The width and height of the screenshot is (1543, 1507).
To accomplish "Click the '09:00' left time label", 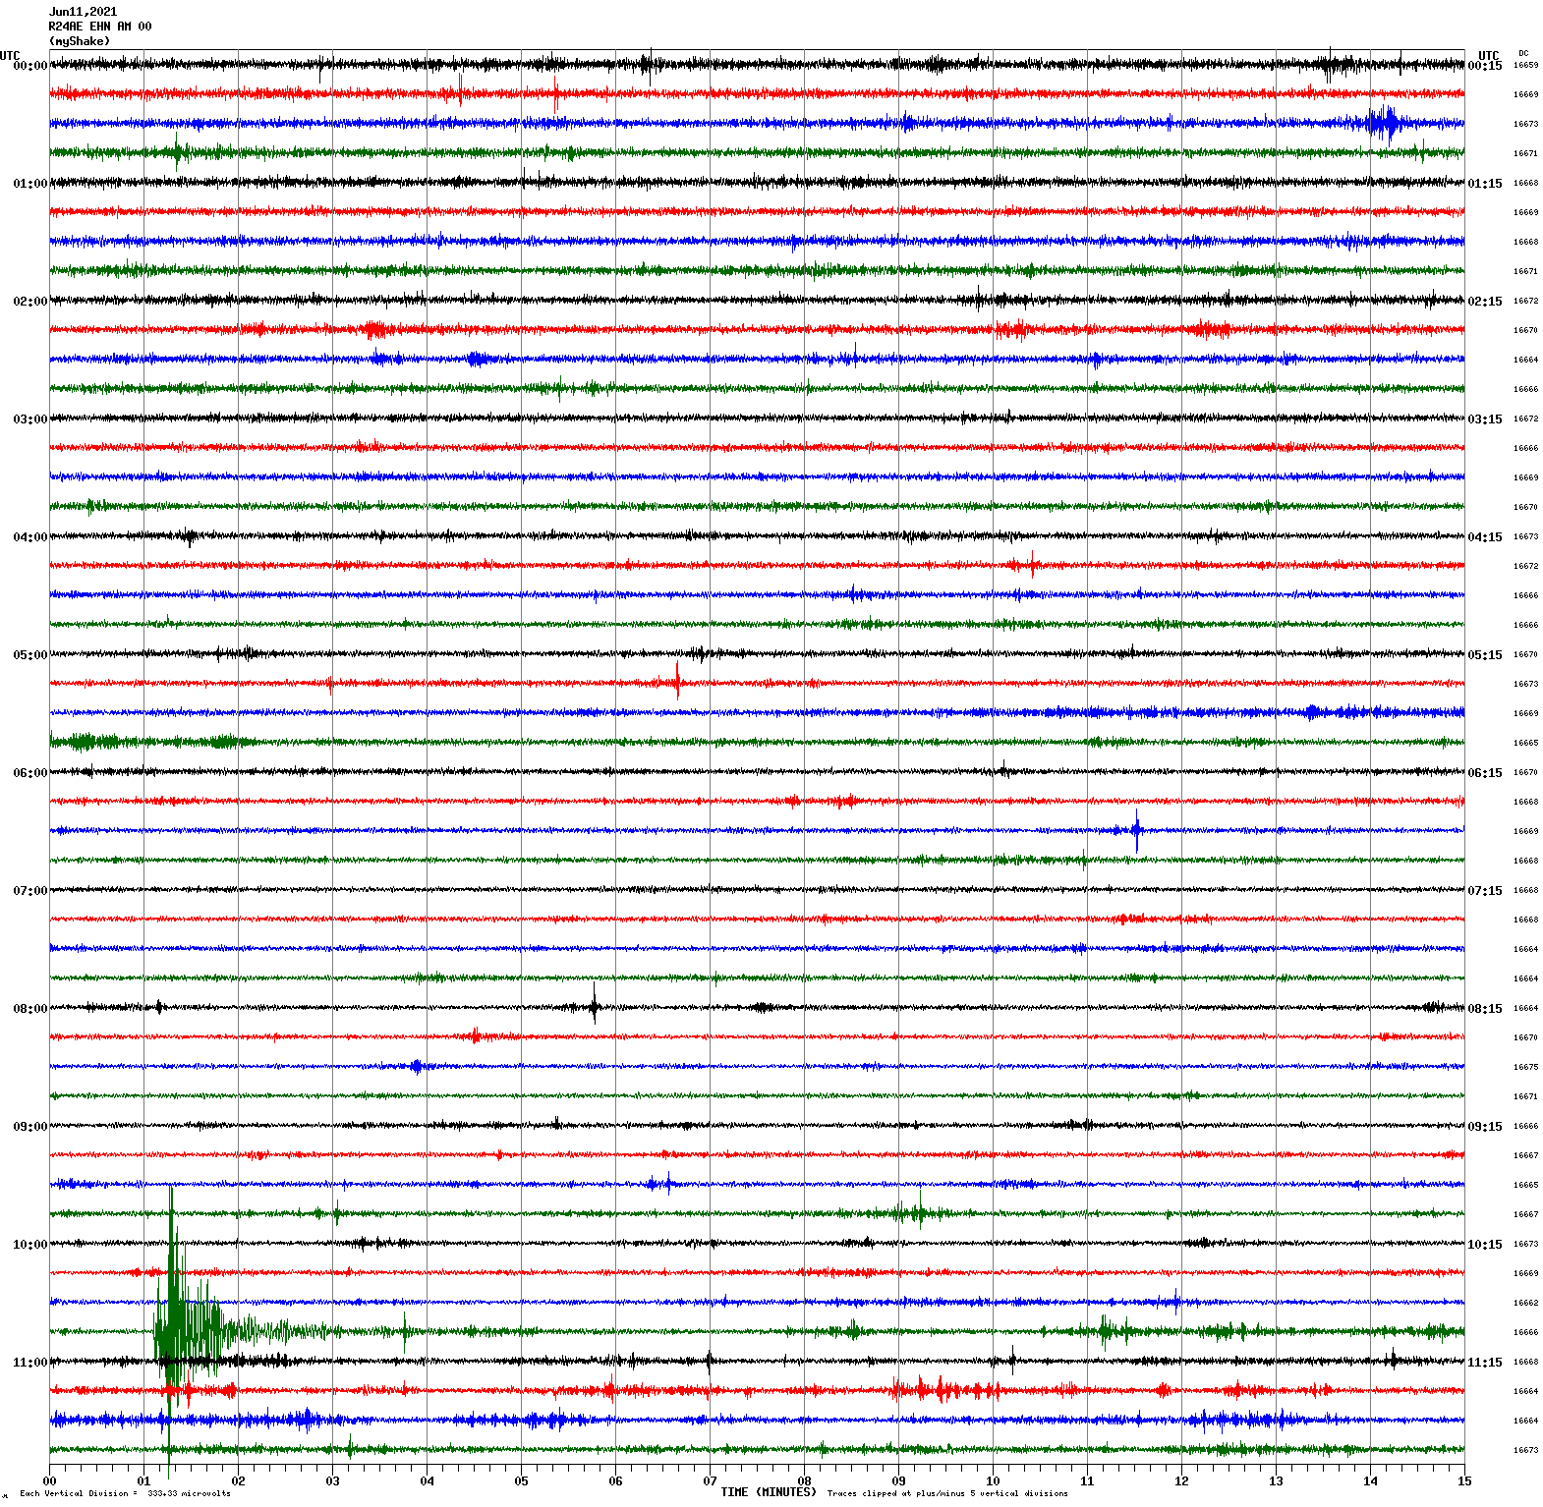I will point(30,1127).
